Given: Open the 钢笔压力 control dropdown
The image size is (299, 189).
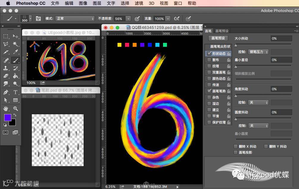Looking at the screenshot, I should (x=258, y=52).
